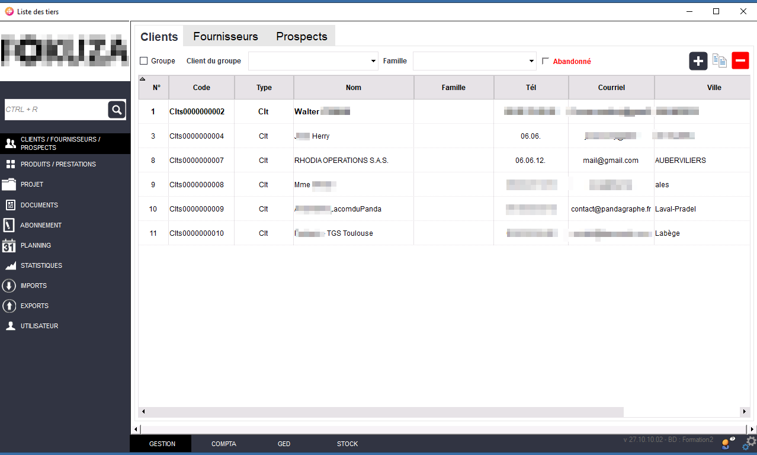Image resolution: width=757 pixels, height=455 pixels.
Task: Switch to the Clients tab
Action: [159, 36]
